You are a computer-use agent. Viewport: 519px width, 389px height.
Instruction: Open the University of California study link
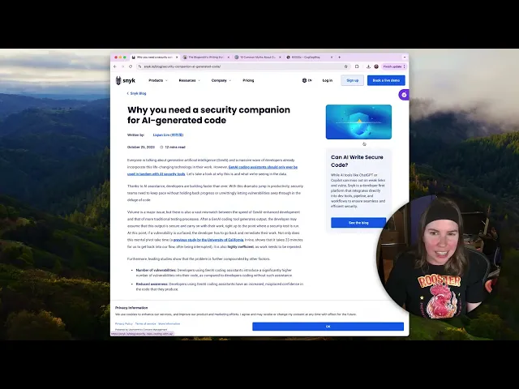(208, 240)
